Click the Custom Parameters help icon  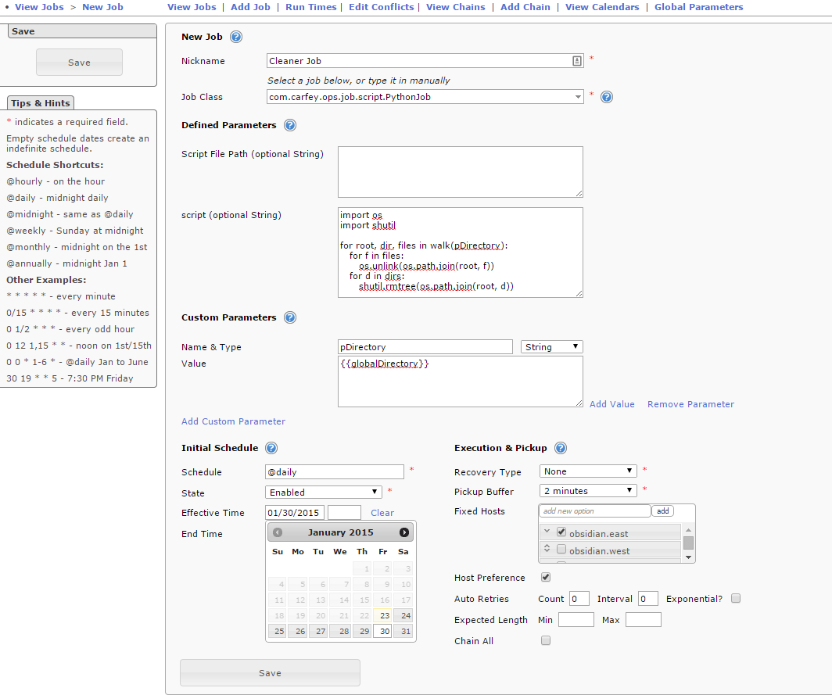[290, 317]
